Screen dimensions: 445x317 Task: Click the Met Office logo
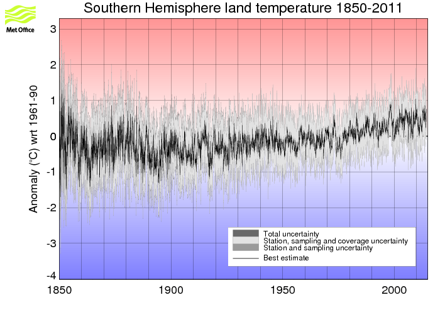pyautogui.click(x=21, y=19)
